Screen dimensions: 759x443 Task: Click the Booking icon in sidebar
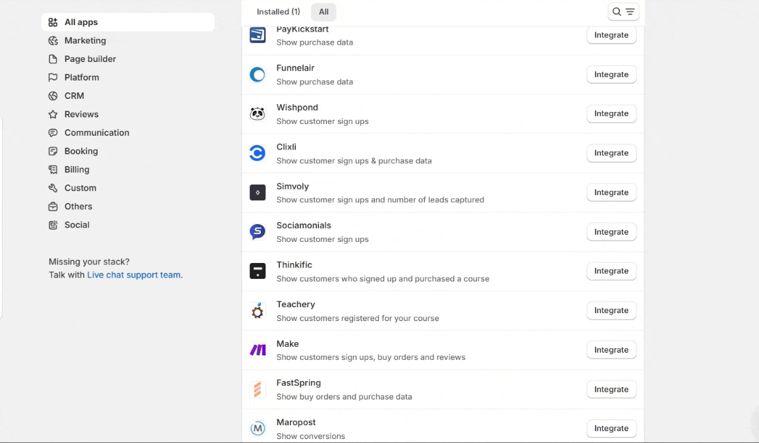pyautogui.click(x=53, y=151)
